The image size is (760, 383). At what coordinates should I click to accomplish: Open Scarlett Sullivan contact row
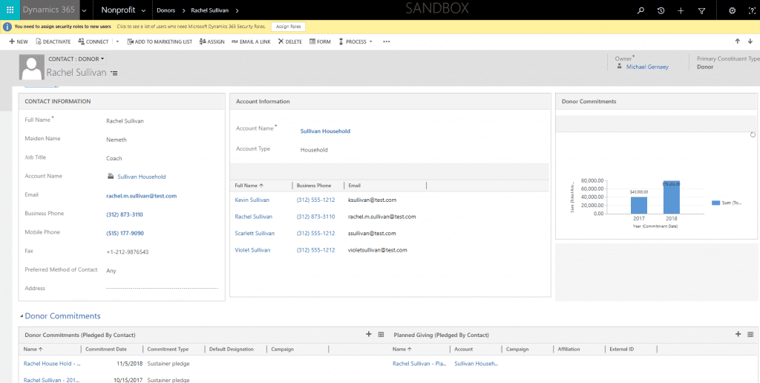(255, 233)
